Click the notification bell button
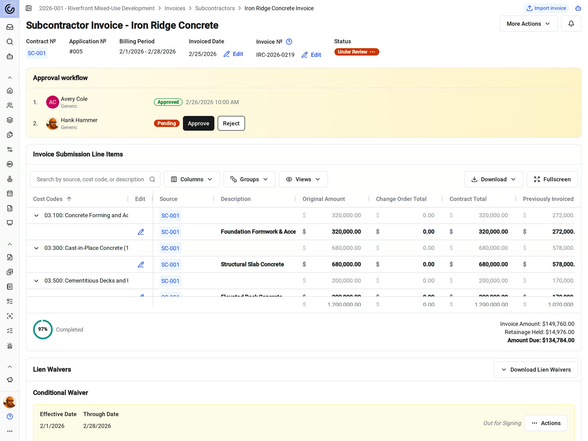The image size is (588, 441). (571, 24)
